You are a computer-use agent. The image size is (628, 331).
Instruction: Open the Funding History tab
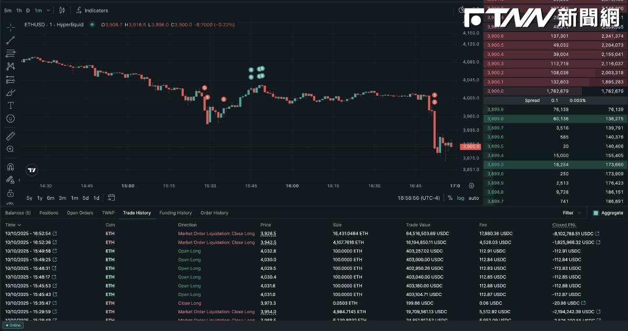click(175, 213)
